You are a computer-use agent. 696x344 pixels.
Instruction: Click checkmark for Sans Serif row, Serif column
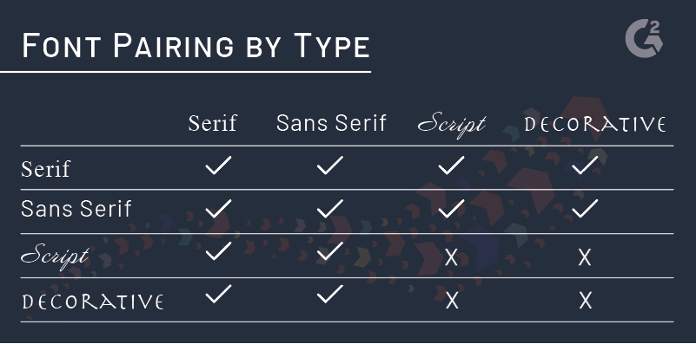tap(218, 209)
